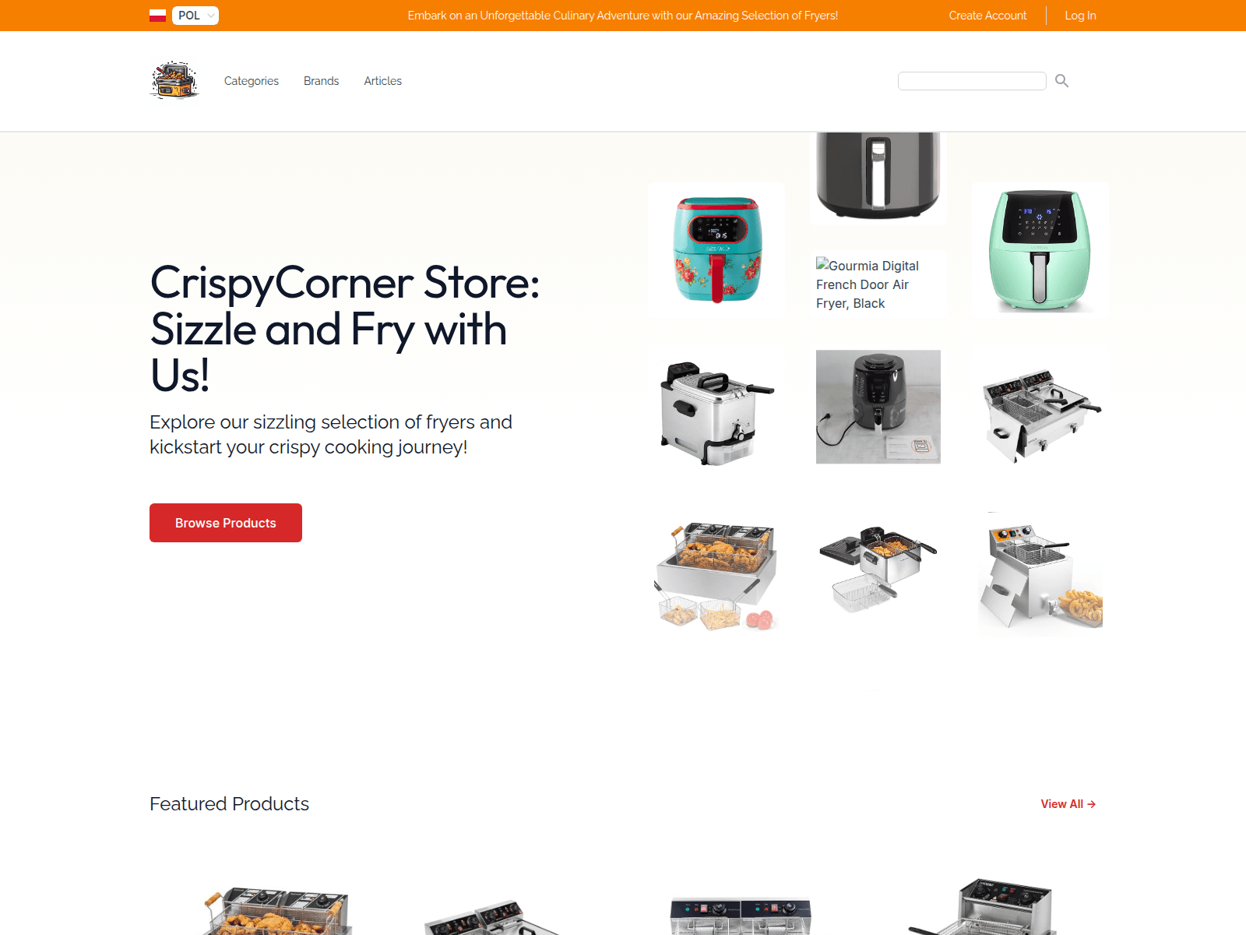Click the Log In link
1246x935 pixels.
click(1080, 16)
